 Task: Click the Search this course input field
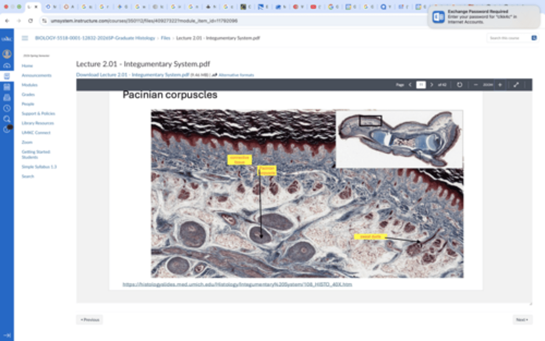point(508,38)
